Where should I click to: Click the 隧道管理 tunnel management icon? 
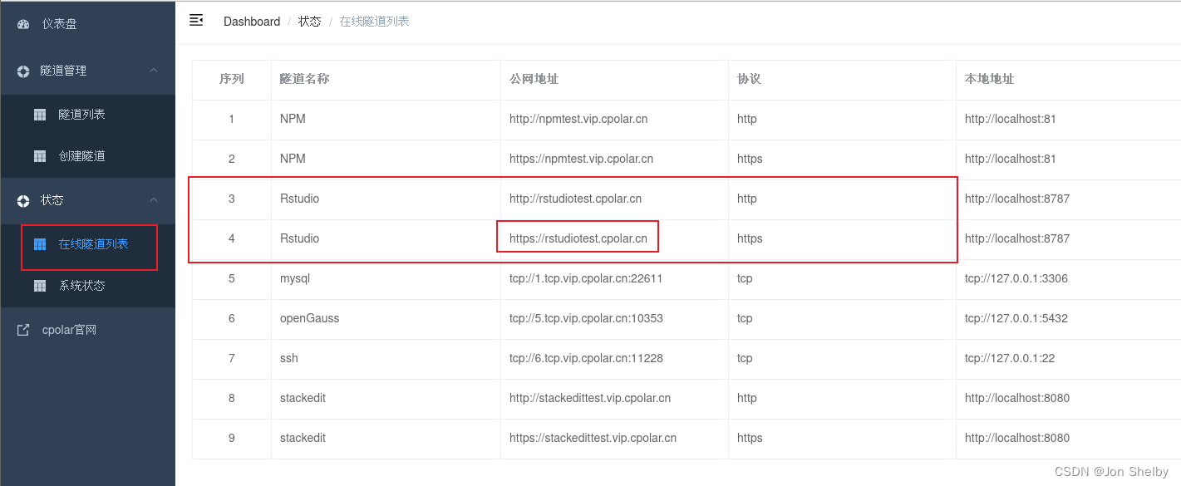[x=23, y=71]
